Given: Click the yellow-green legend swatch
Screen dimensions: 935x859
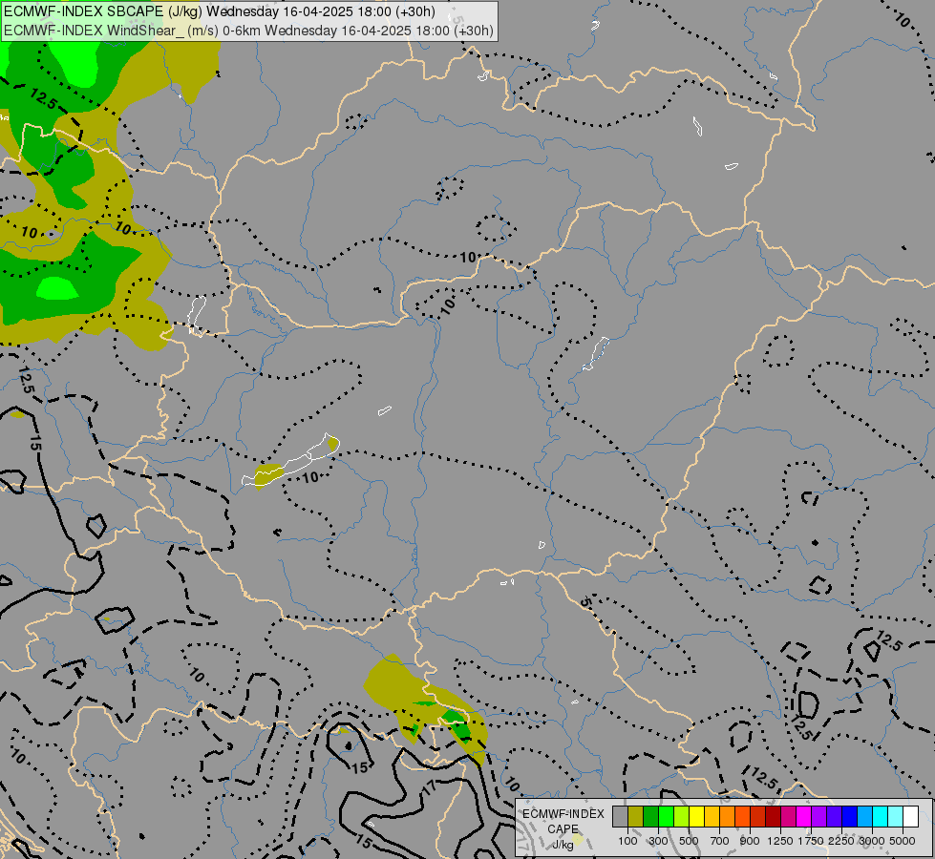Looking at the screenshot, I should pyautogui.click(x=682, y=817).
